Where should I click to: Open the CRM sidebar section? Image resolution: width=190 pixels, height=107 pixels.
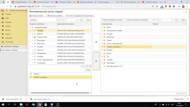(7, 18)
